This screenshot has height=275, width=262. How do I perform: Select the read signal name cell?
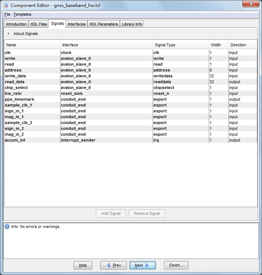point(32,64)
